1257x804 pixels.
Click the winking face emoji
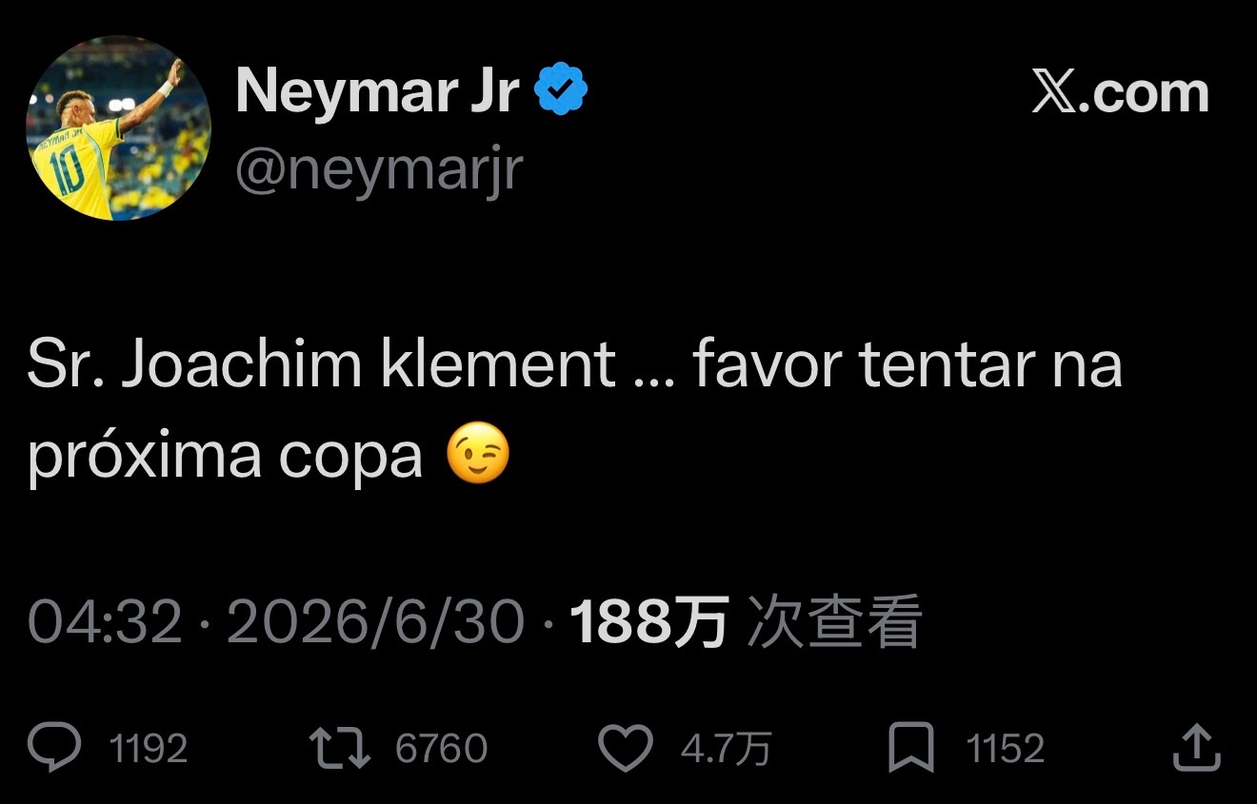point(478,457)
